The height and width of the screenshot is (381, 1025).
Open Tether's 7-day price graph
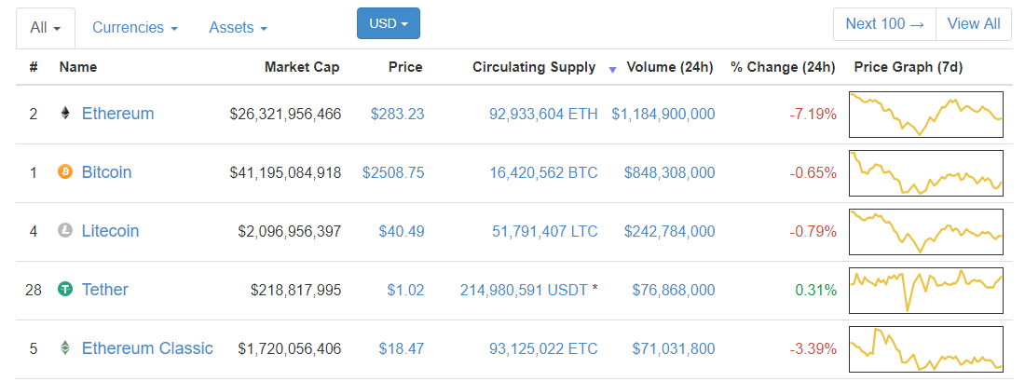coord(925,290)
